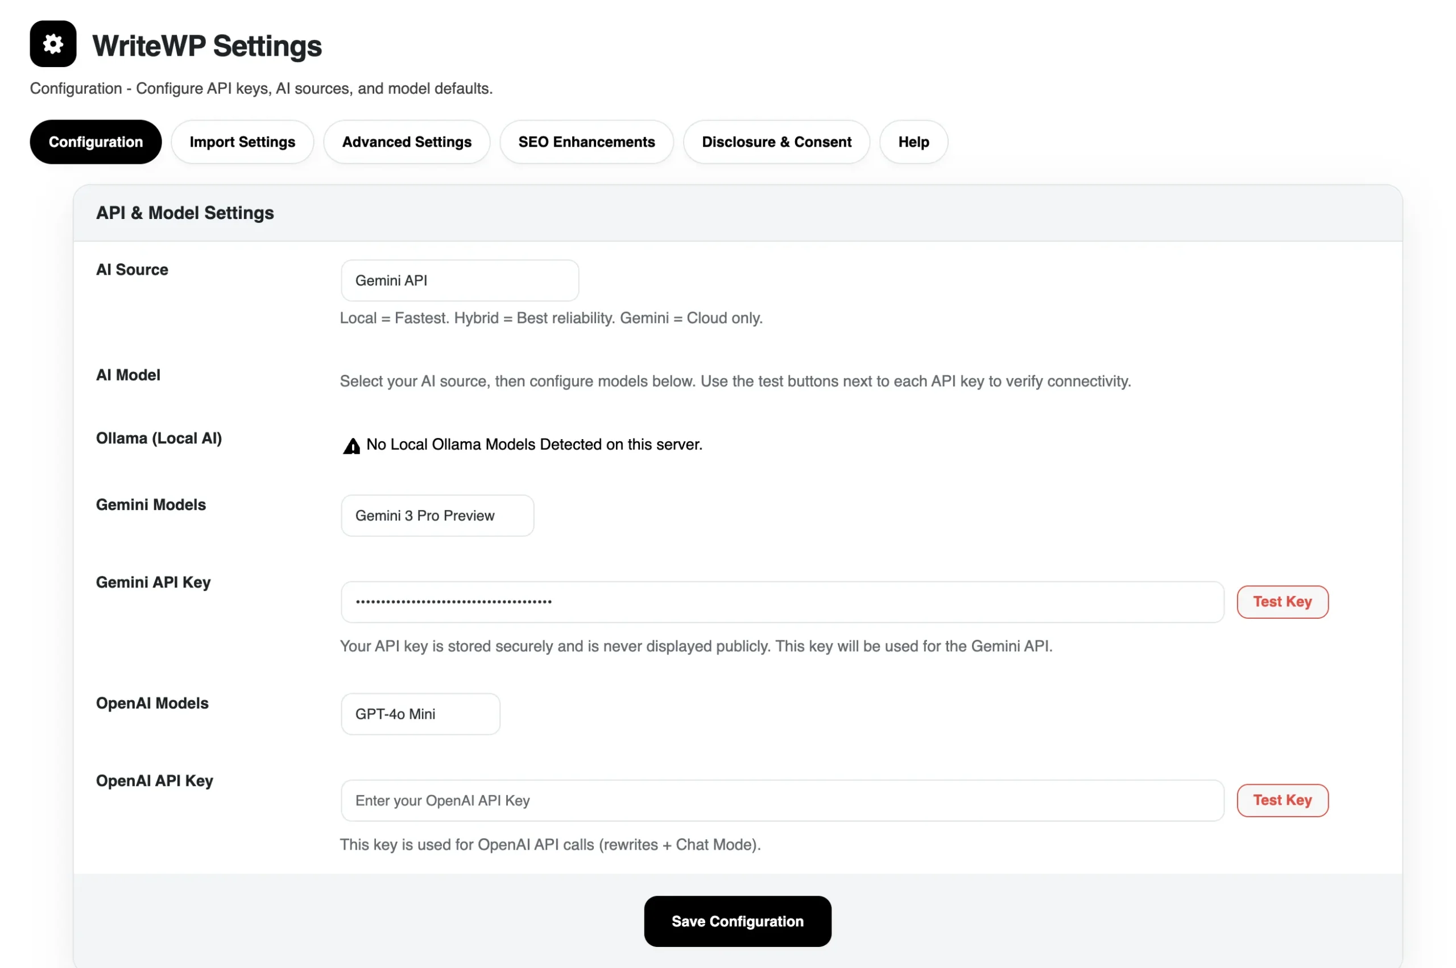Click the API & Model Settings header
Image resolution: width=1456 pixels, height=968 pixels.
click(x=184, y=213)
